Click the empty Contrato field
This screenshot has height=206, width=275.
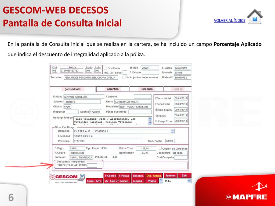click(143, 97)
